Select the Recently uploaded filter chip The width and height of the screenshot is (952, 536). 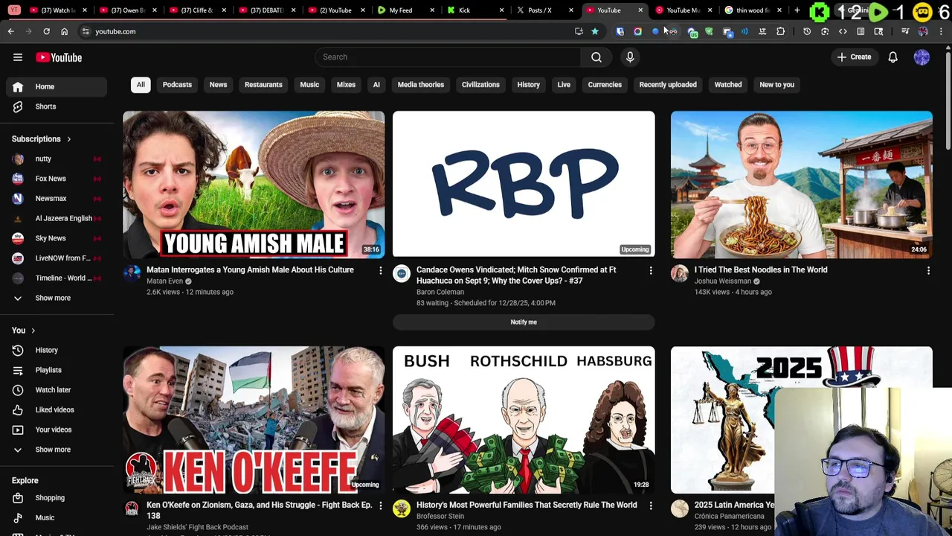coord(668,85)
